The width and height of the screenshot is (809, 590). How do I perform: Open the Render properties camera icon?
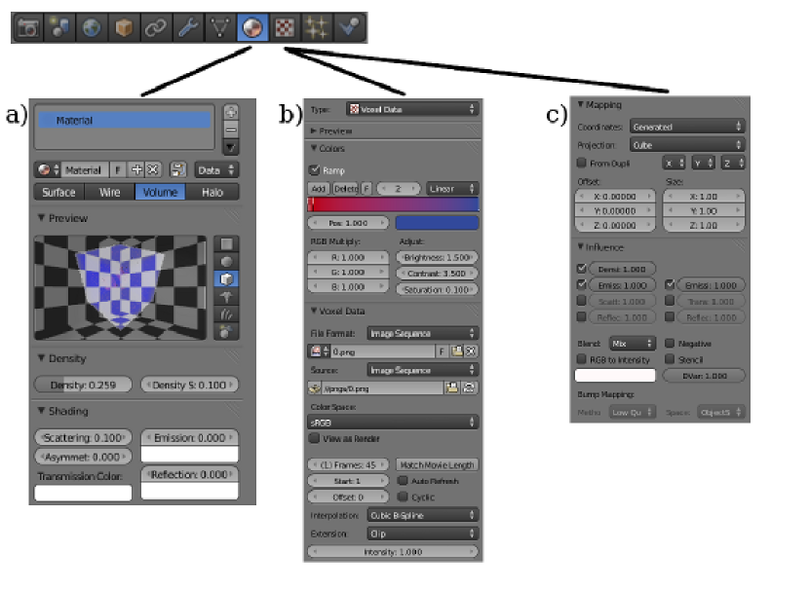[27, 28]
